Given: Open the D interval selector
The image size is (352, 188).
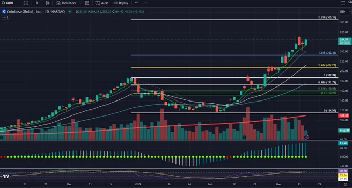Looking at the screenshot, I should (x=37, y=3).
